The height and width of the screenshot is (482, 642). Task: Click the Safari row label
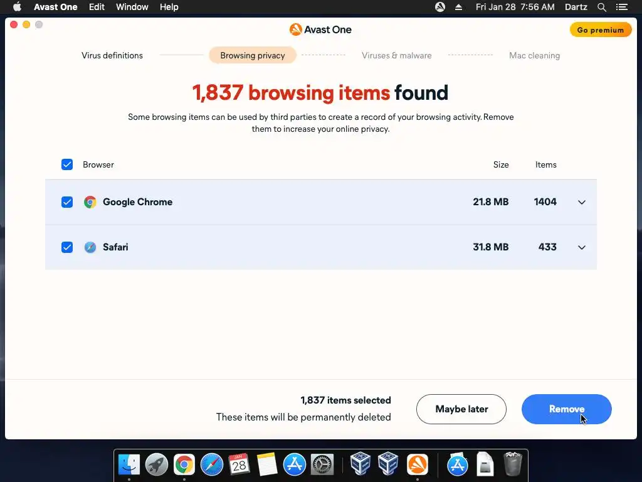coord(115,247)
